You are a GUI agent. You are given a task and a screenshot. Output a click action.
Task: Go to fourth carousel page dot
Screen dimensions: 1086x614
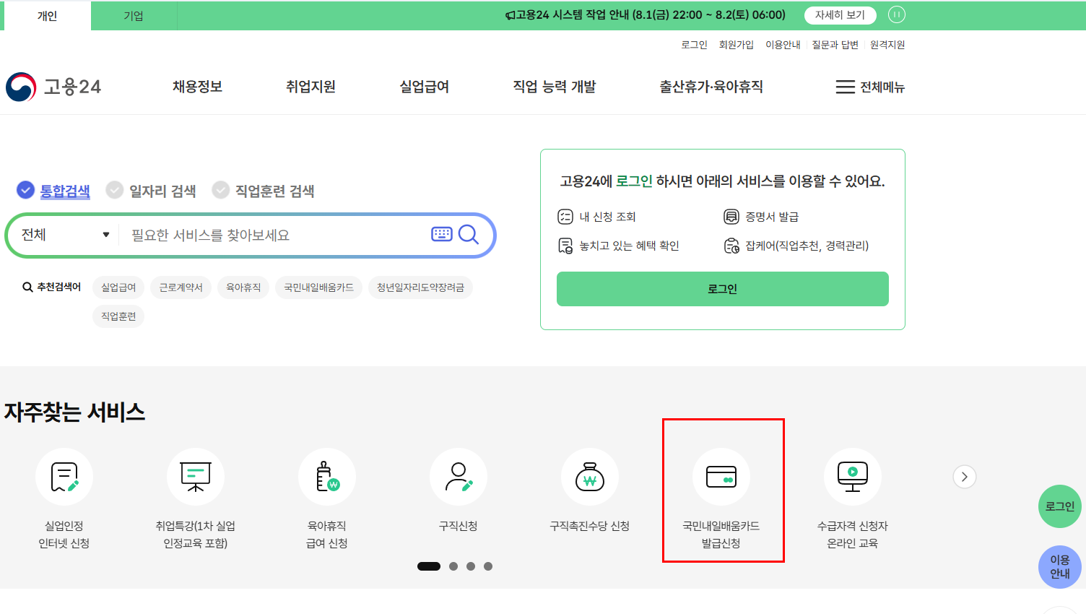(x=488, y=566)
